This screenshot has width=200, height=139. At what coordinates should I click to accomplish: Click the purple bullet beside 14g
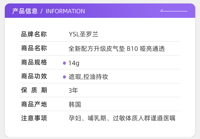65,63
